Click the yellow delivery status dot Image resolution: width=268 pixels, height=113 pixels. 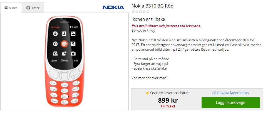coord(147,93)
